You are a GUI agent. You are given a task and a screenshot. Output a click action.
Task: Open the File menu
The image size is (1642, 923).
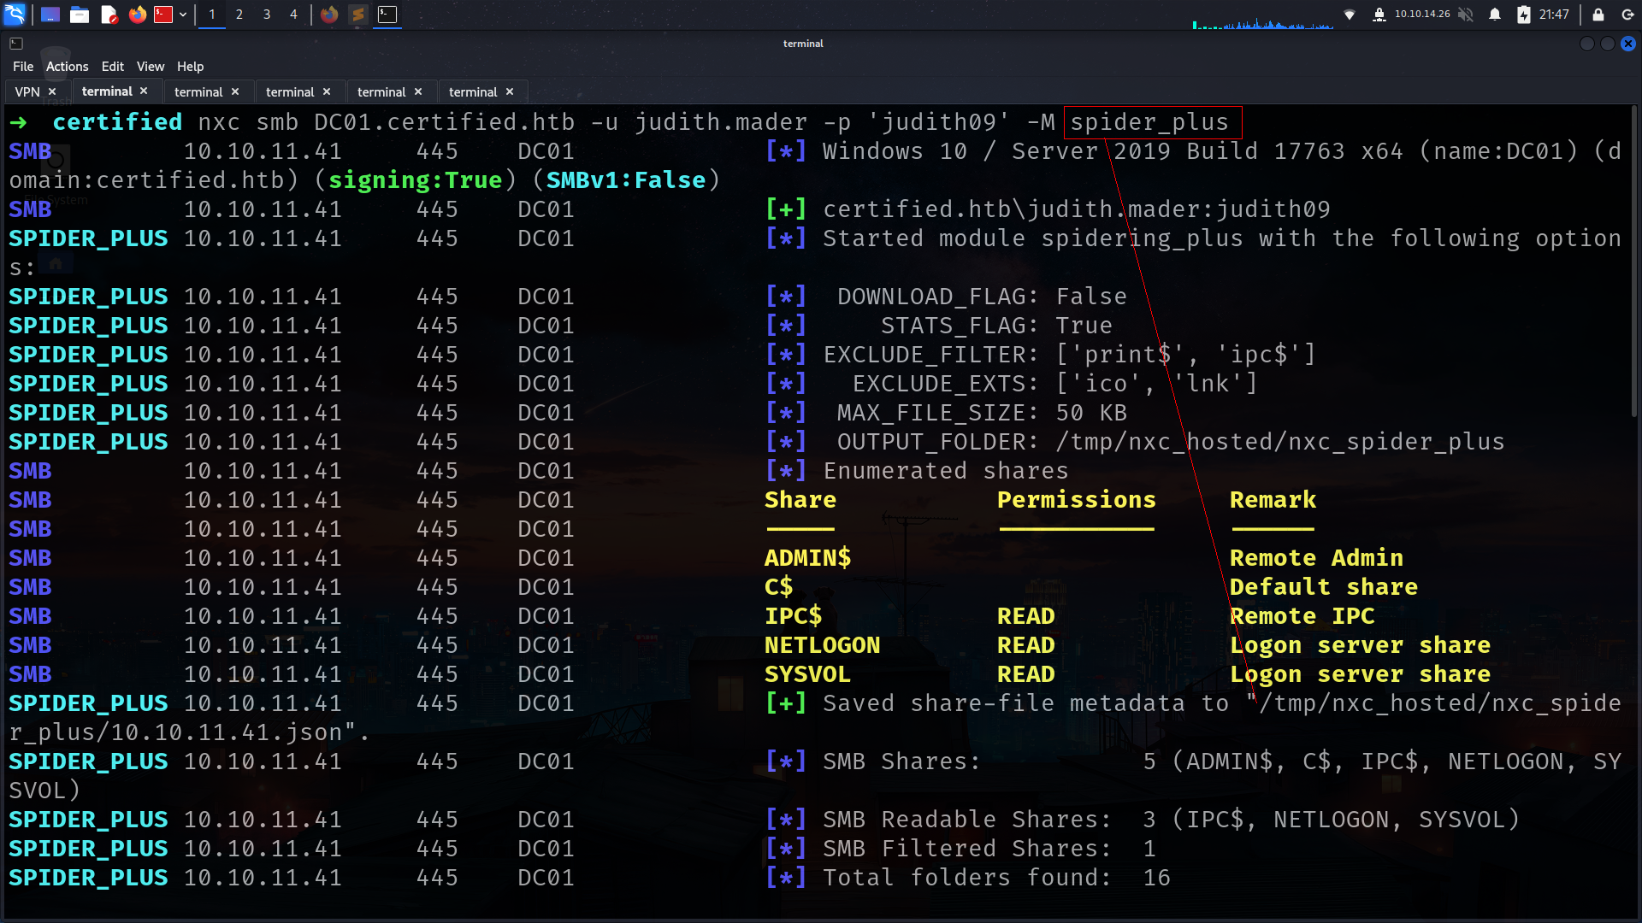[x=23, y=67]
